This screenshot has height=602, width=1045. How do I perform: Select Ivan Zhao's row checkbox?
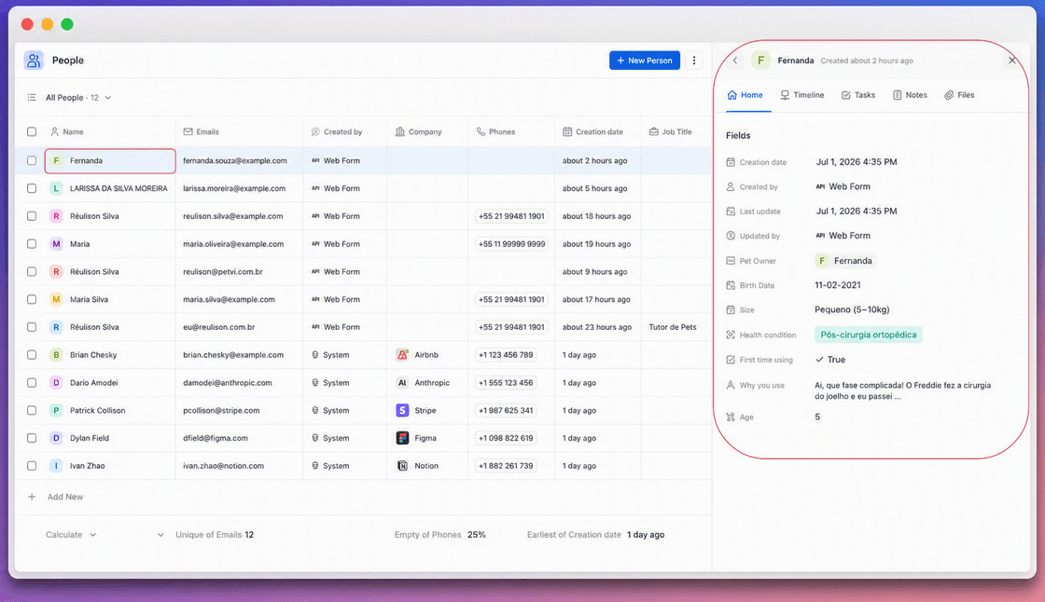[x=32, y=466]
